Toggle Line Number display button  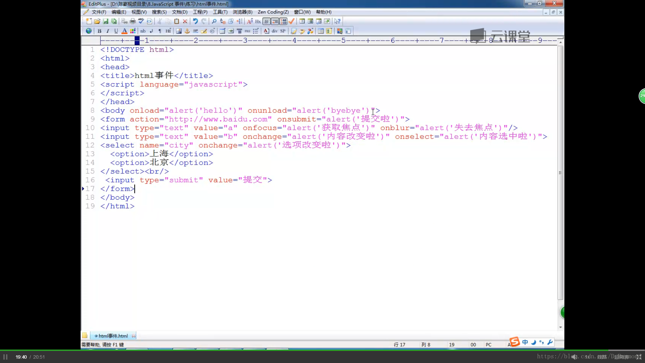[283, 21]
